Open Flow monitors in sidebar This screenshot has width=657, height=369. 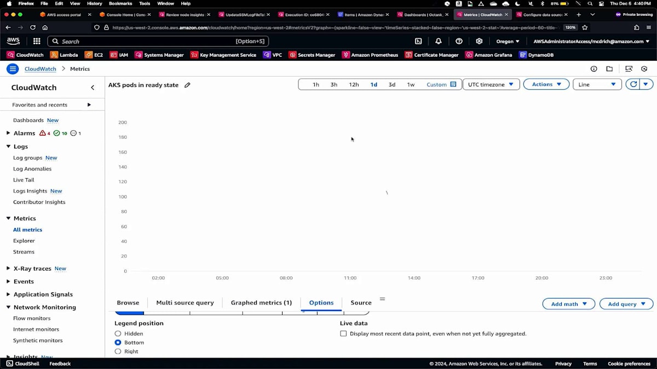tap(32, 318)
